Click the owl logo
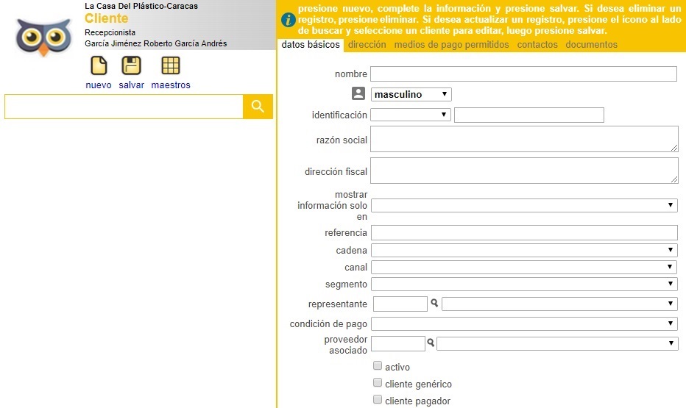Image resolution: width=686 pixels, height=408 pixels. (43, 37)
